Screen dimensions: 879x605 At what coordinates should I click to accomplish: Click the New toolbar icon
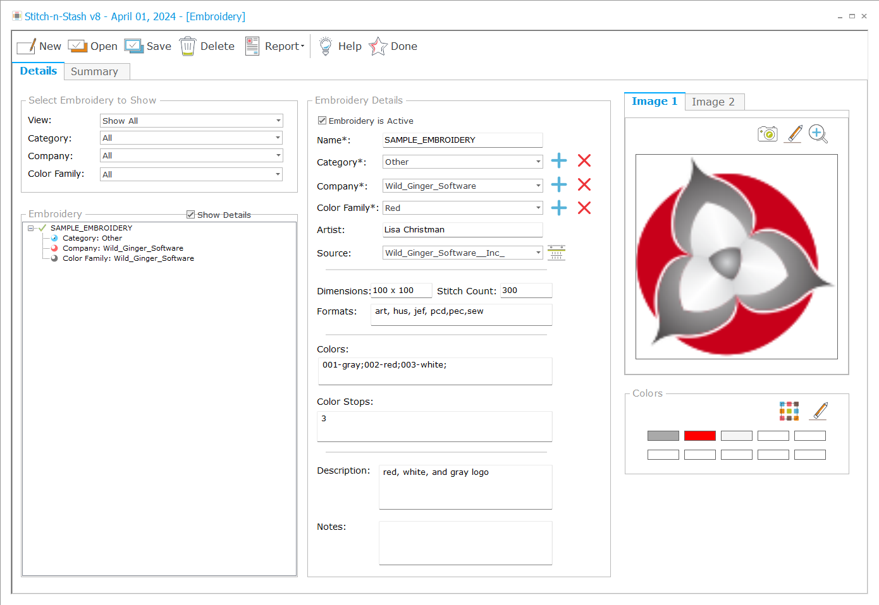pos(26,46)
